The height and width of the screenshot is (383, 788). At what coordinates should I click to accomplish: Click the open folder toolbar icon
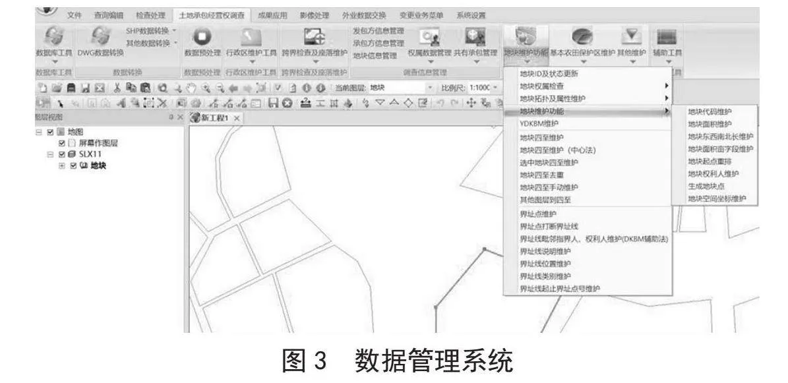tap(57, 88)
